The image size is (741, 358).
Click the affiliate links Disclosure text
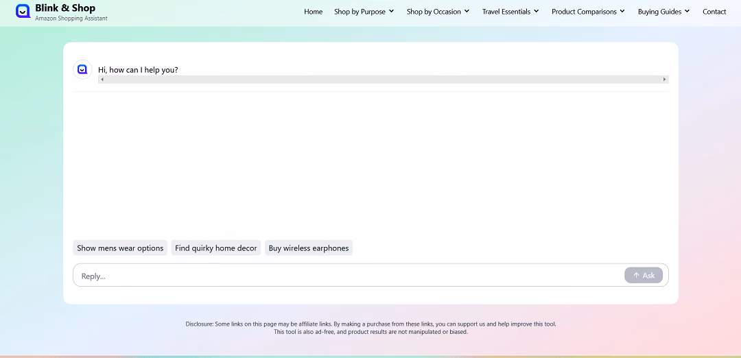click(371, 329)
